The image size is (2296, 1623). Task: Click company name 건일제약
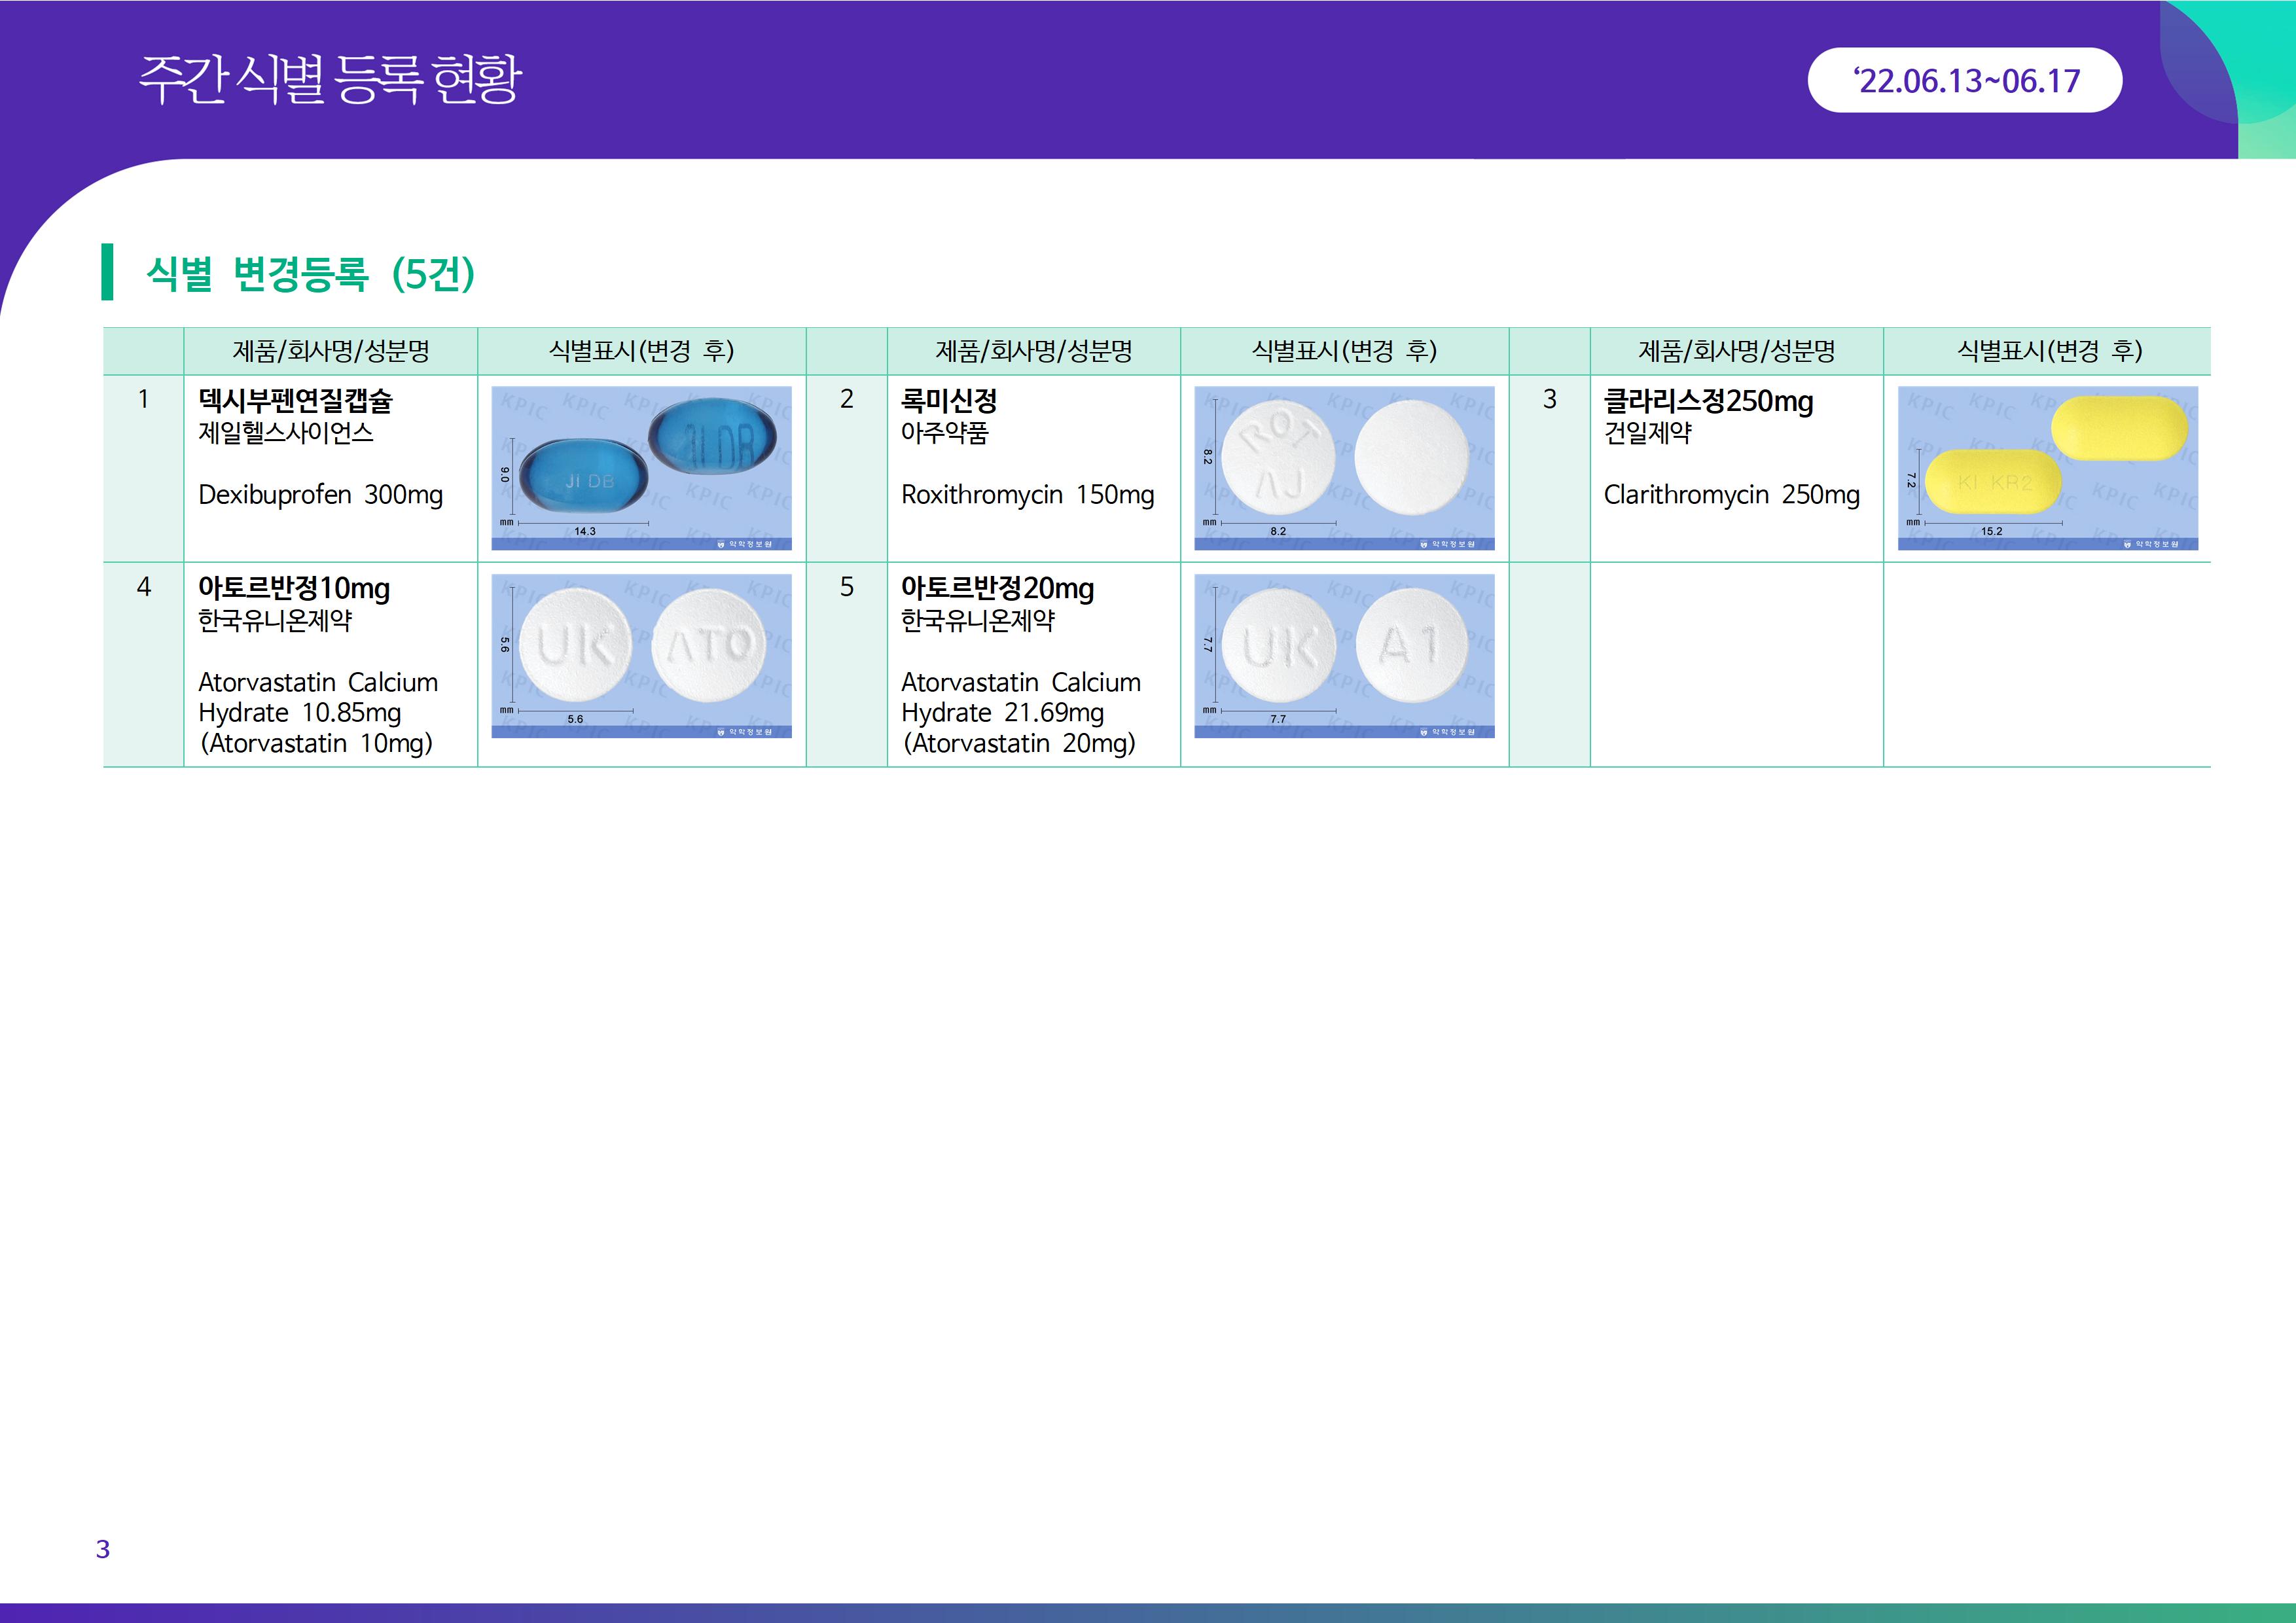coord(1647,433)
